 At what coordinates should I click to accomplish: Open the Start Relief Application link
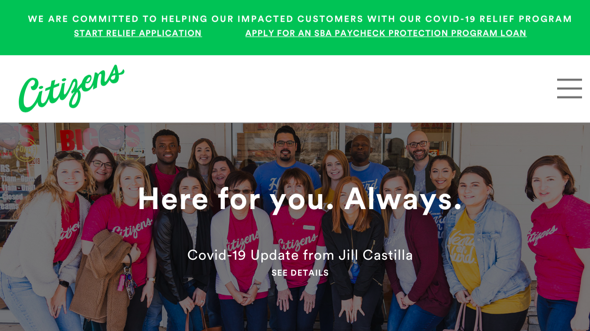coord(138,33)
